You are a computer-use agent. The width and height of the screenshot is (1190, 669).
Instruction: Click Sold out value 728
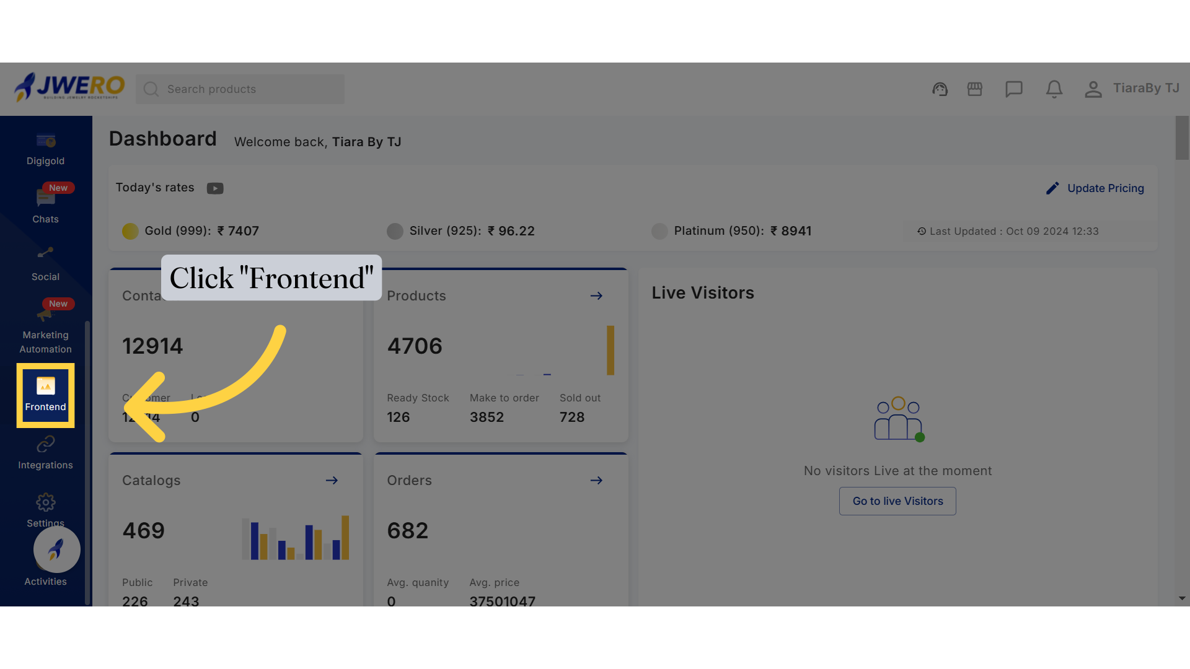pyautogui.click(x=572, y=418)
